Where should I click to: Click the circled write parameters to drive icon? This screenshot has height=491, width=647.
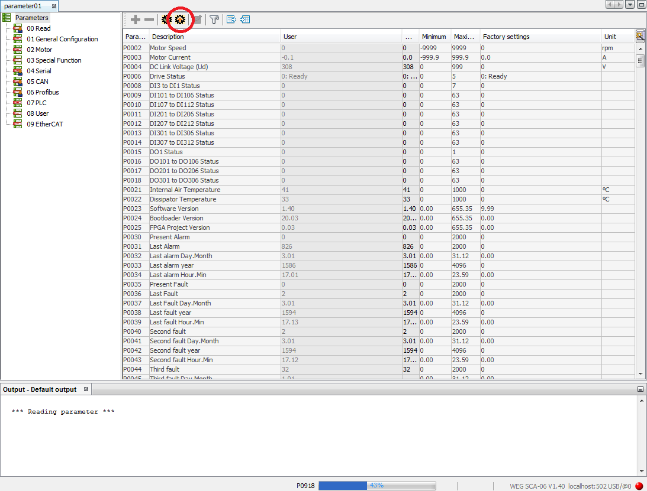[x=179, y=19]
